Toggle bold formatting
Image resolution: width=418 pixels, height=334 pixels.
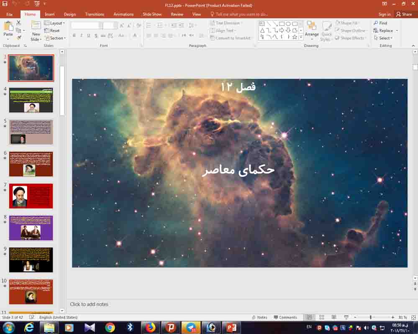click(x=74, y=36)
